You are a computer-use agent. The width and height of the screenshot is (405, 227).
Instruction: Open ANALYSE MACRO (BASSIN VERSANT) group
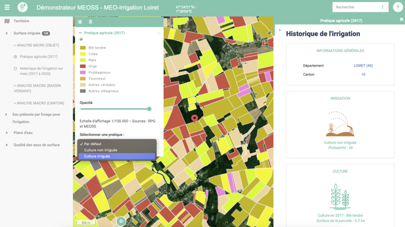pyautogui.click(x=38, y=88)
